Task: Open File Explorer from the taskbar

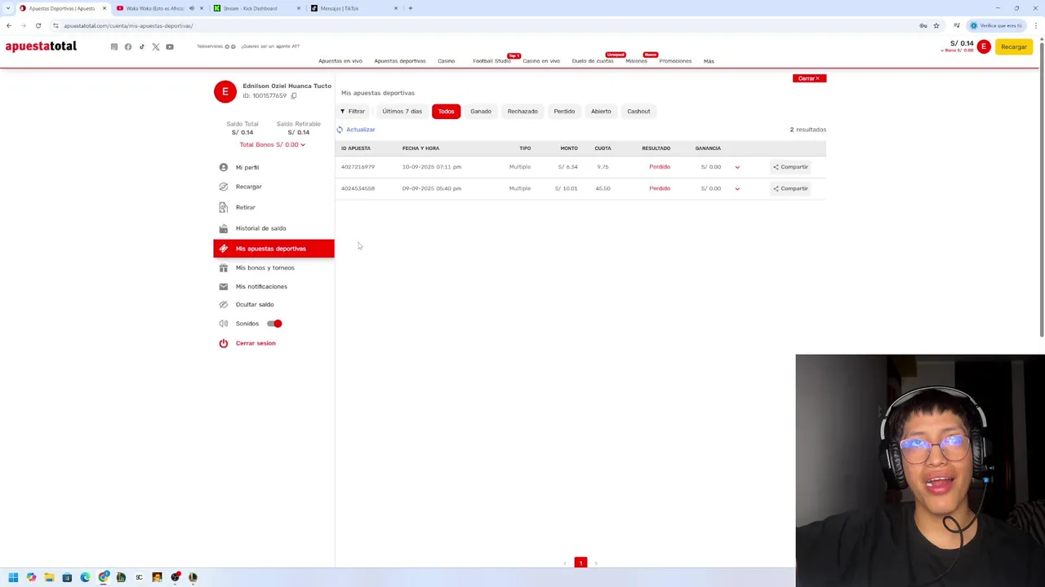Action: 49,577
